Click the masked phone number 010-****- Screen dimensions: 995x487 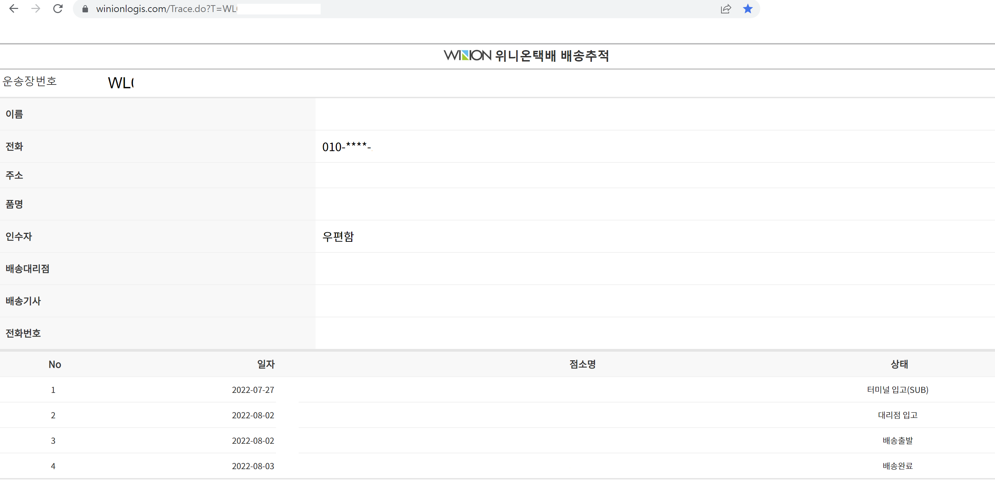click(347, 147)
